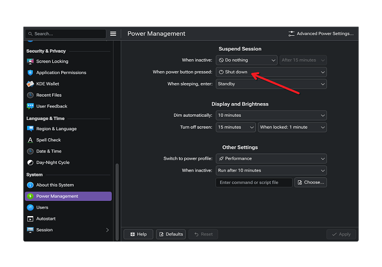The height and width of the screenshot is (267, 382).
Task: Expand the Session submenu chevron
Action: (107, 230)
